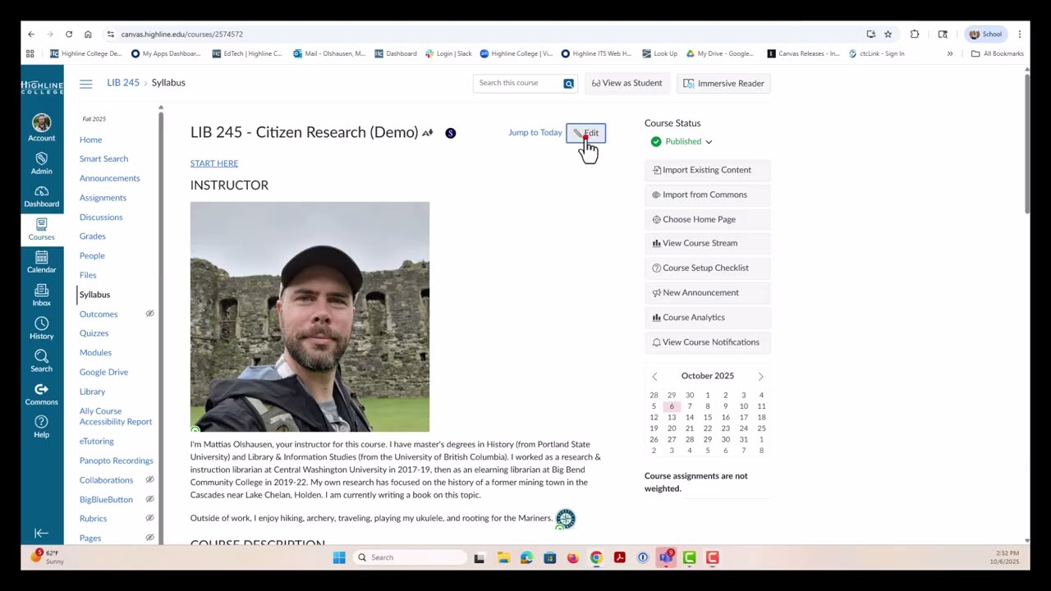Click the instructor photo
The image size is (1051, 591).
pos(310,317)
